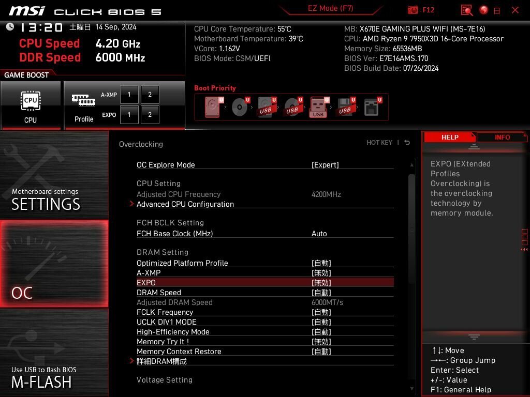Select the USB optical drive boot device

point(293,107)
